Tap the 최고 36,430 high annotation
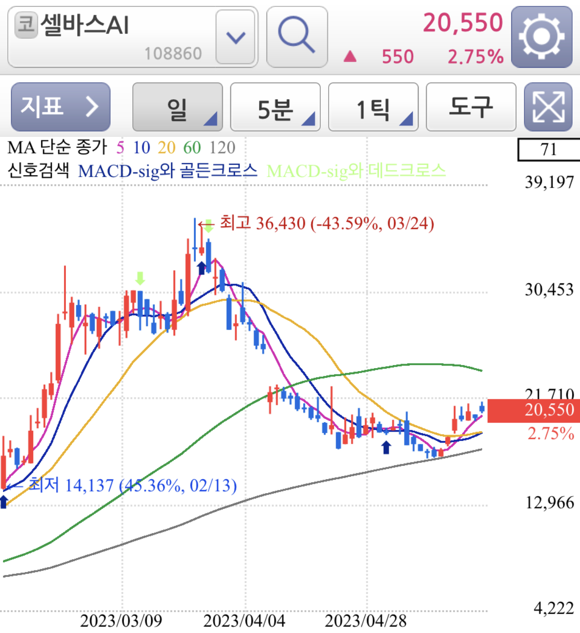 [x=327, y=223]
